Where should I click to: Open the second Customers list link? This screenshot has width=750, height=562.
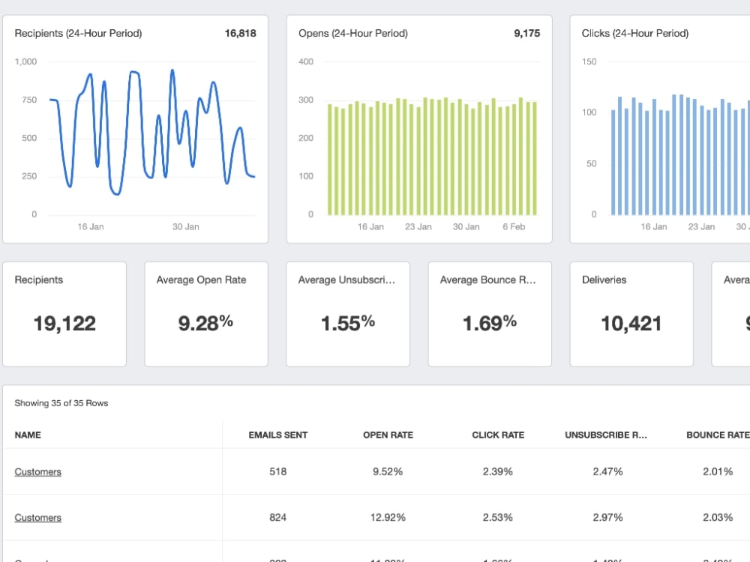[37, 518]
